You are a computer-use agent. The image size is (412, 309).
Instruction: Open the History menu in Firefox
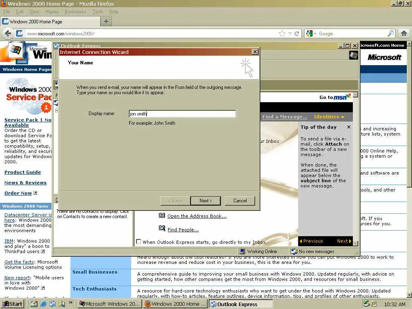click(52, 12)
